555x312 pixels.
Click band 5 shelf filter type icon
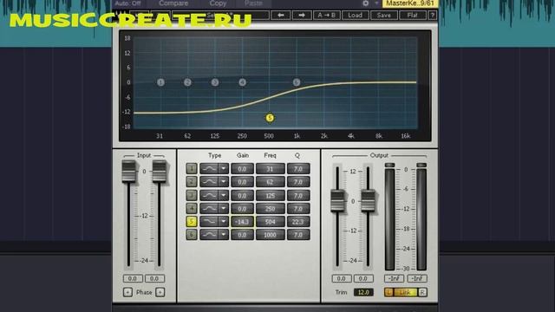[209, 222]
